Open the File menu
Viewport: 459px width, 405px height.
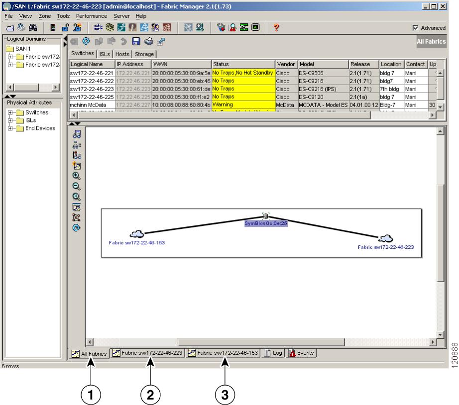pos(8,16)
